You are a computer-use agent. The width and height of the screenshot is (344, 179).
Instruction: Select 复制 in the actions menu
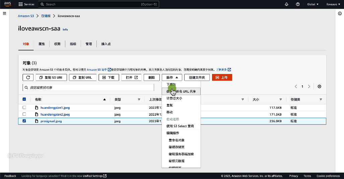181,105
